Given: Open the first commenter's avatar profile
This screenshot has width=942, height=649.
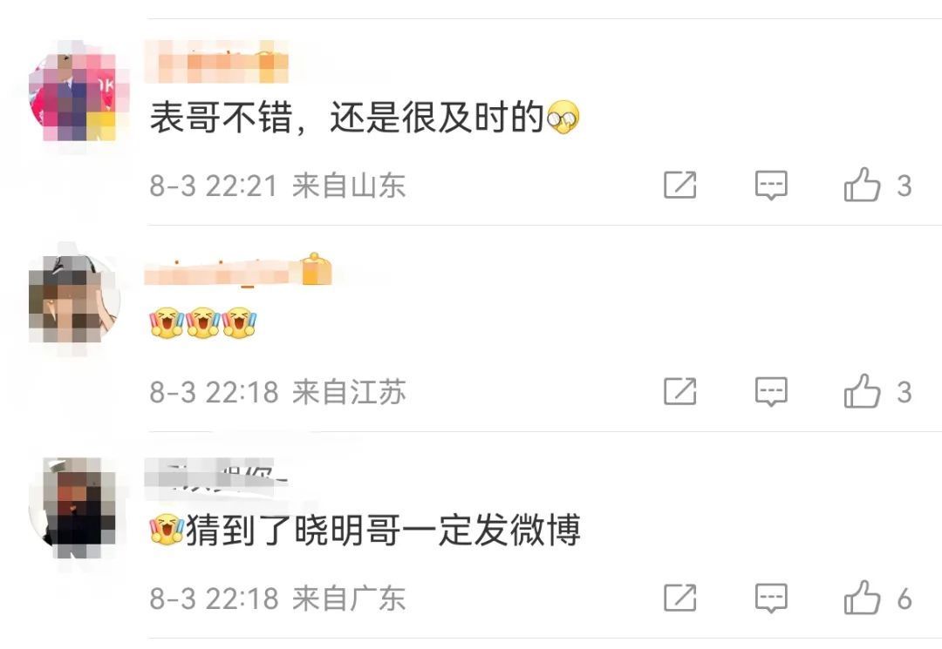Looking at the screenshot, I should tap(78, 91).
